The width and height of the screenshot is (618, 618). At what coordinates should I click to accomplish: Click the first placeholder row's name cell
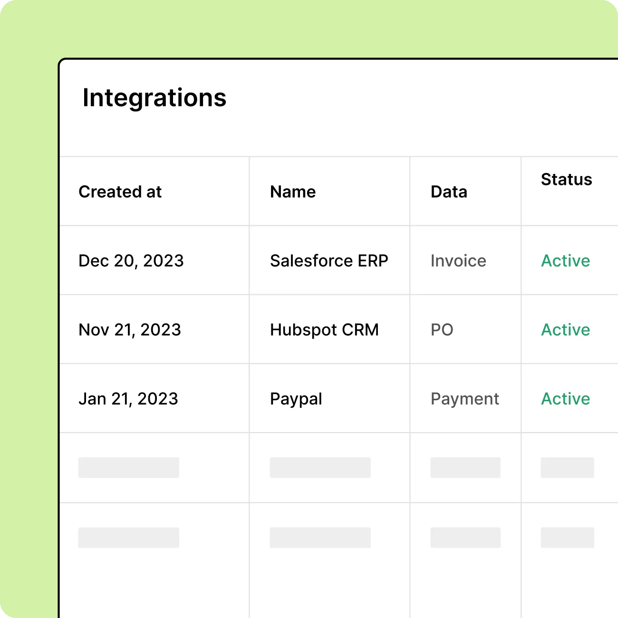320,468
